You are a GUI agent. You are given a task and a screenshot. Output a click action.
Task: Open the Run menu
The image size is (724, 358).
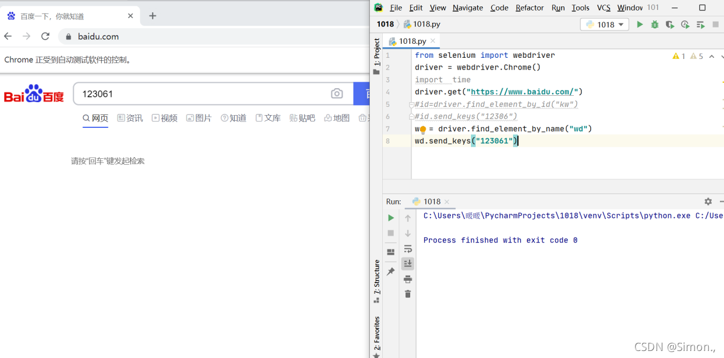[x=558, y=8]
